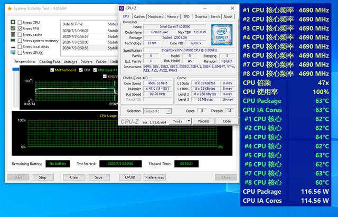338x217 pixels.
Task: Switch to the Graphics tab in CPU-Z
Action: 201,16
